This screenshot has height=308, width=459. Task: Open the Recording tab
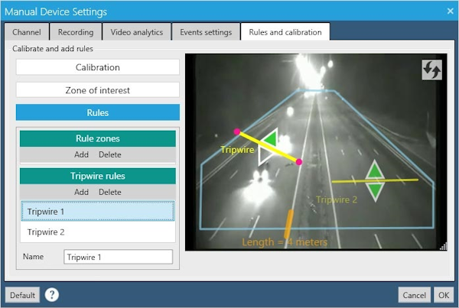click(76, 32)
